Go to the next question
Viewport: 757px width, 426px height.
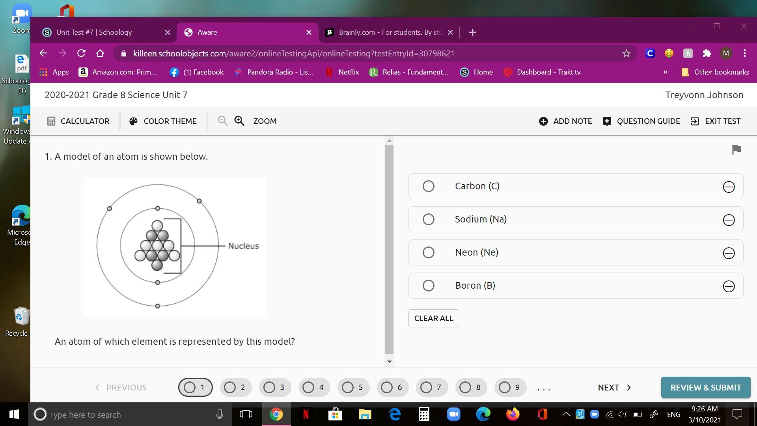click(x=614, y=387)
